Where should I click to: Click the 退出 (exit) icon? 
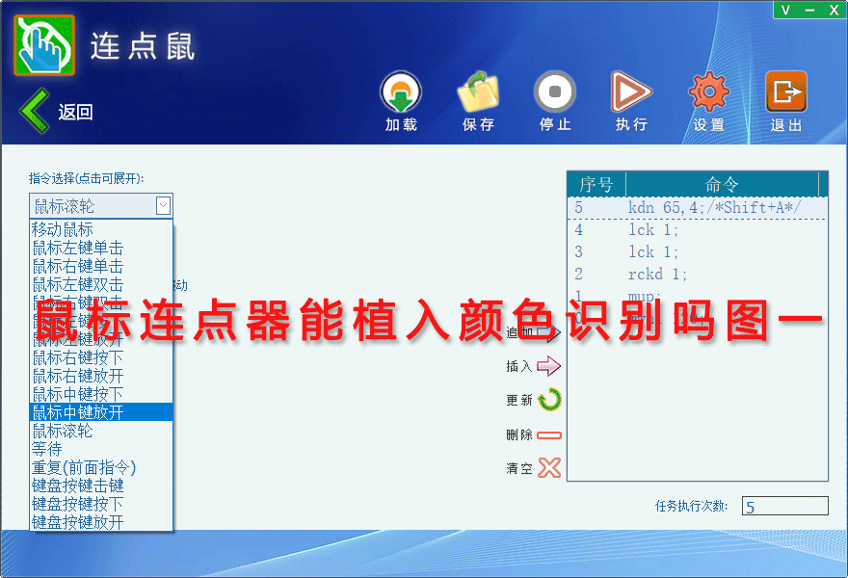pos(786,92)
